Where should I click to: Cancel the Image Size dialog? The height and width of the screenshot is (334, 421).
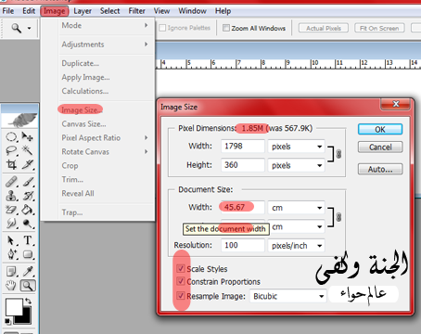(x=380, y=147)
